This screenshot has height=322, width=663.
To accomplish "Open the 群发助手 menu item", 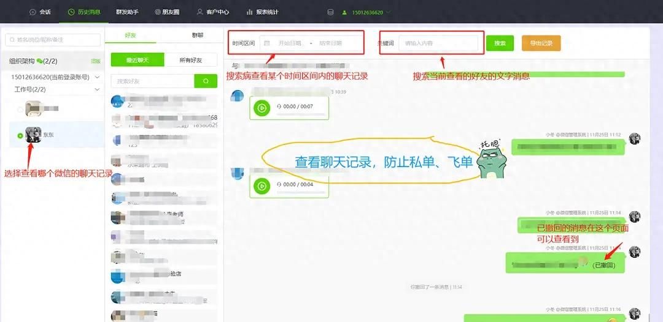I will pos(127,12).
